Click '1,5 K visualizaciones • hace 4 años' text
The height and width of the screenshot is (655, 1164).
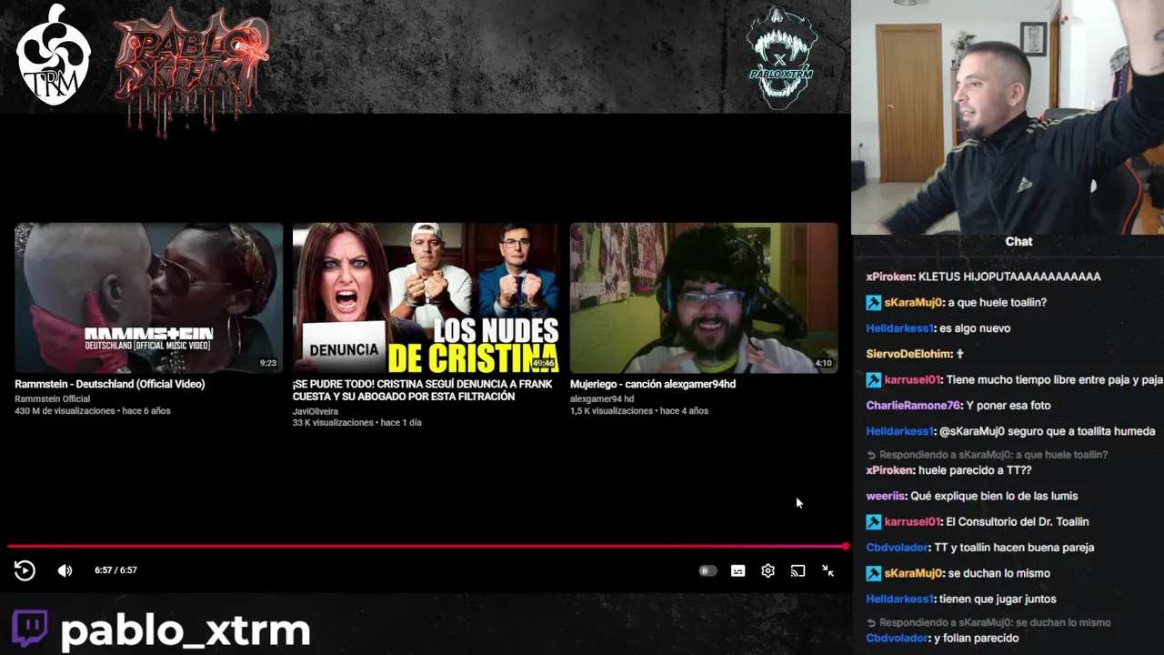(639, 411)
